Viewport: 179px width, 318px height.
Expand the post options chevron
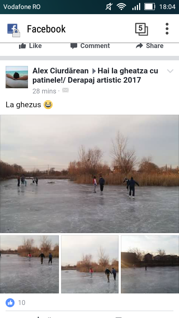point(170,71)
